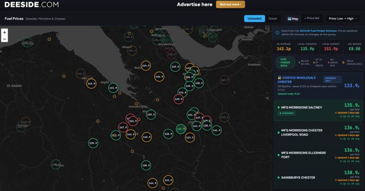
Task: Select the 141.9 marker beside Bagillt label
Action: pos(113,88)
